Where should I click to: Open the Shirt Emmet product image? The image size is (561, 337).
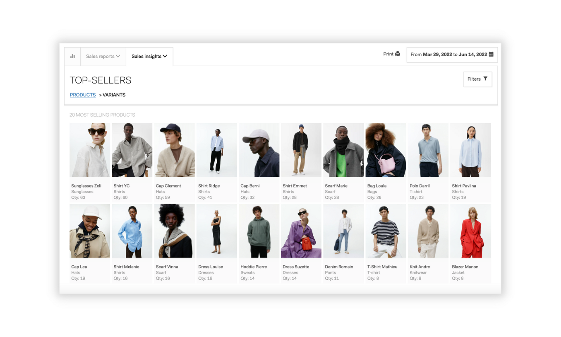301,150
